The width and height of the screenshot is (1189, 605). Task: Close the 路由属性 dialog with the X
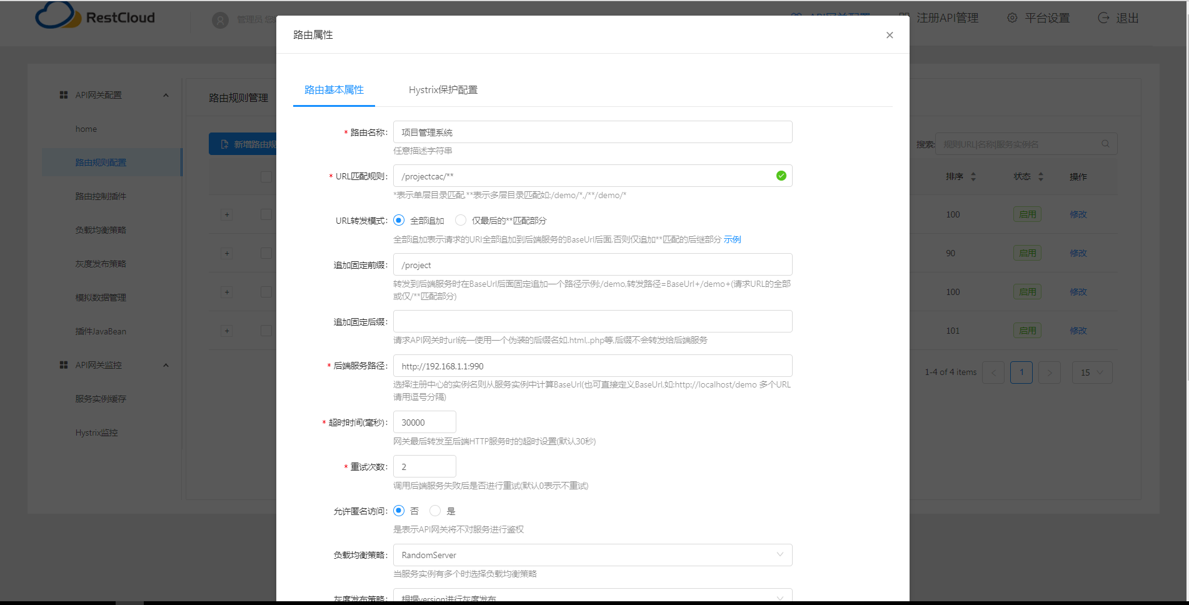[x=890, y=35]
